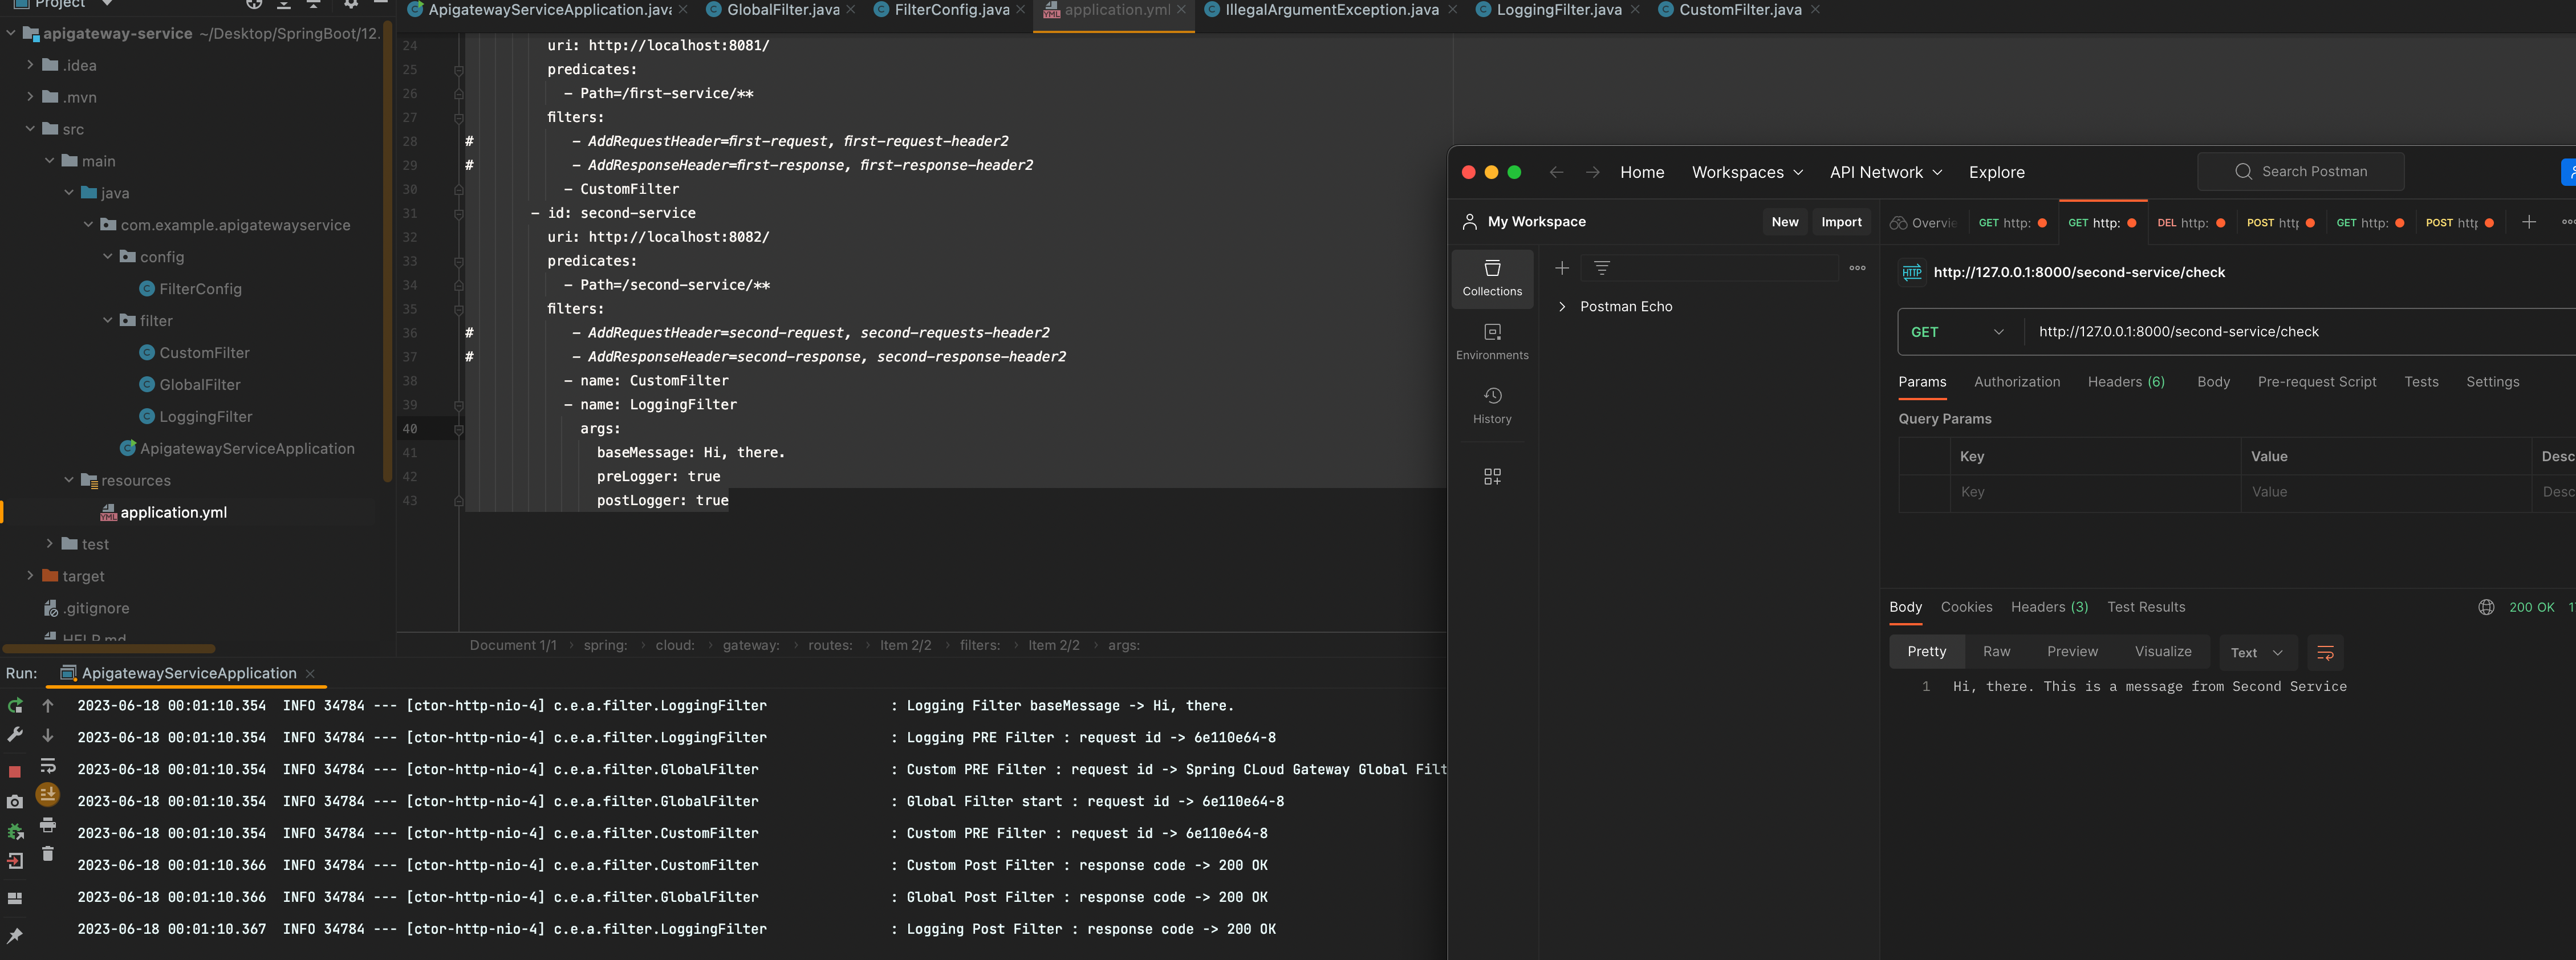
Task: Click the filter icon in collections panel
Action: tap(1602, 268)
